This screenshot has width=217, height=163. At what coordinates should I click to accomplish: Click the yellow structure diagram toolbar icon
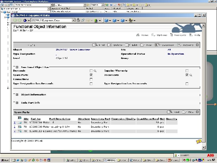pyautogui.click(x=131, y=21)
